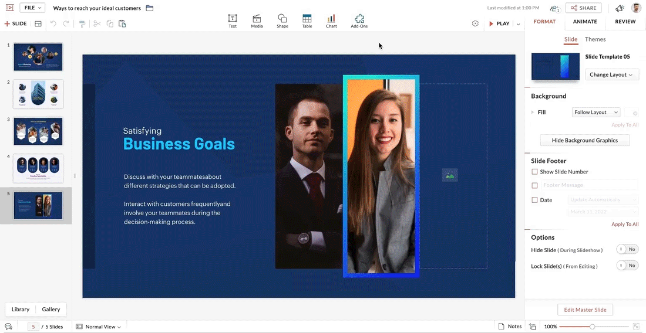Click the collaborators icon
The height and width of the screenshot is (333, 646).
(x=555, y=8)
